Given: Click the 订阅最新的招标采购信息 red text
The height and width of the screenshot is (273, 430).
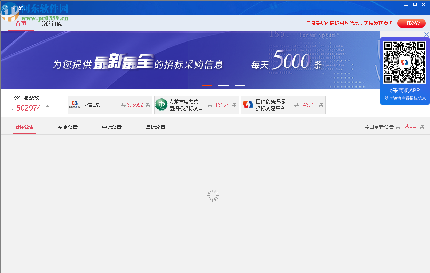Looking at the screenshot, I should (349, 23).
